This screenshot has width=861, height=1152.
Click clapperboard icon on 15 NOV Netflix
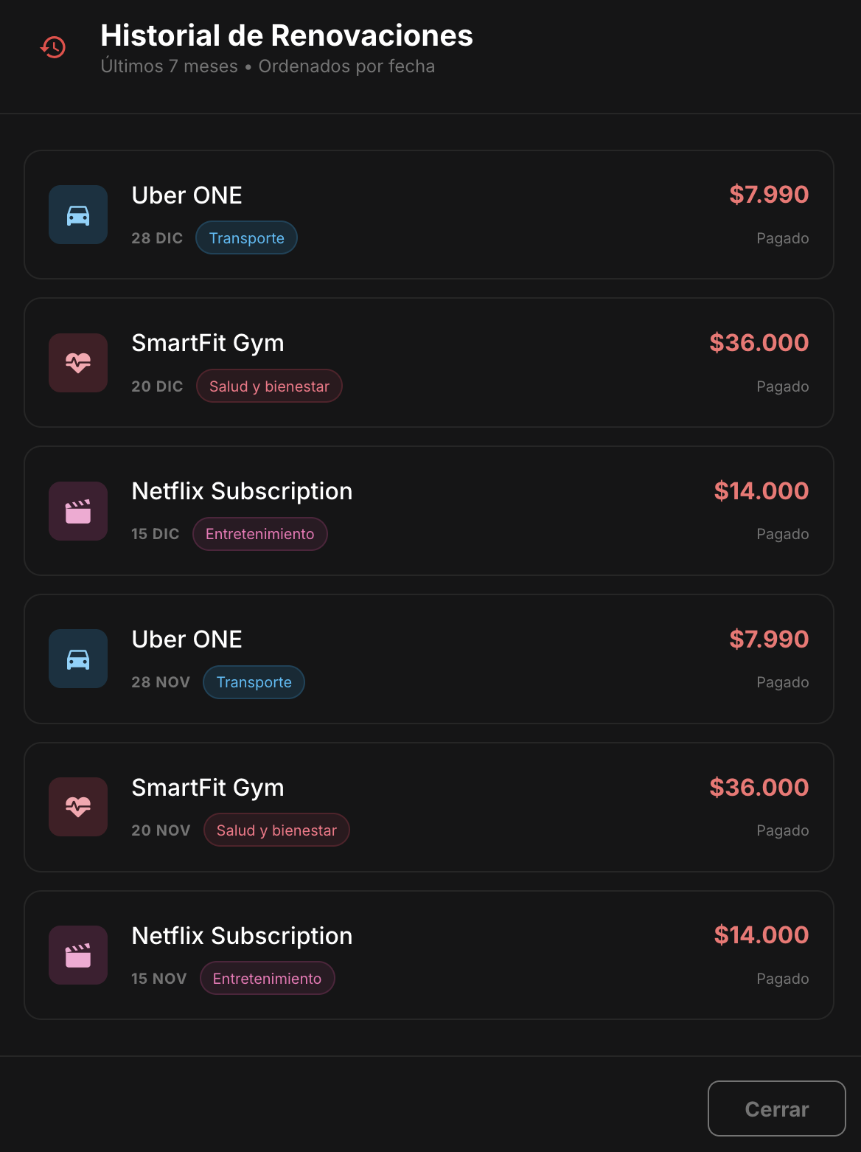78,955
